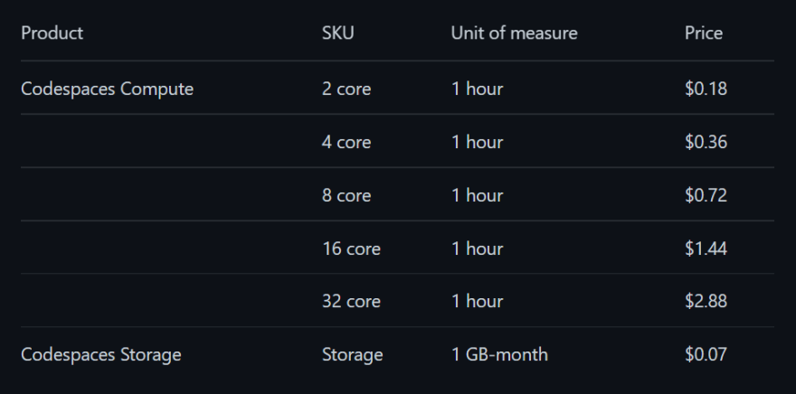This screenshot has width=796, height=394.
Task: Select the Codespaces Storage product cell
Action: [101, 354]
